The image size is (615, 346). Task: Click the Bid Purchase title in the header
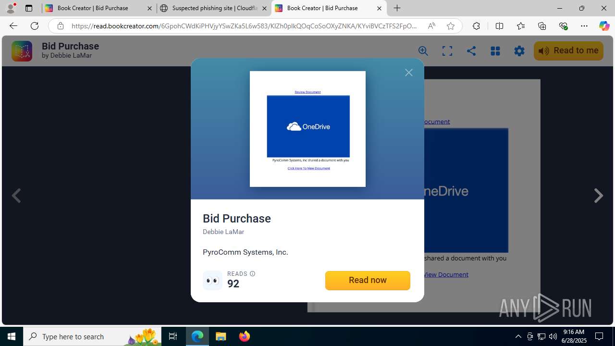tap(70, 46)
